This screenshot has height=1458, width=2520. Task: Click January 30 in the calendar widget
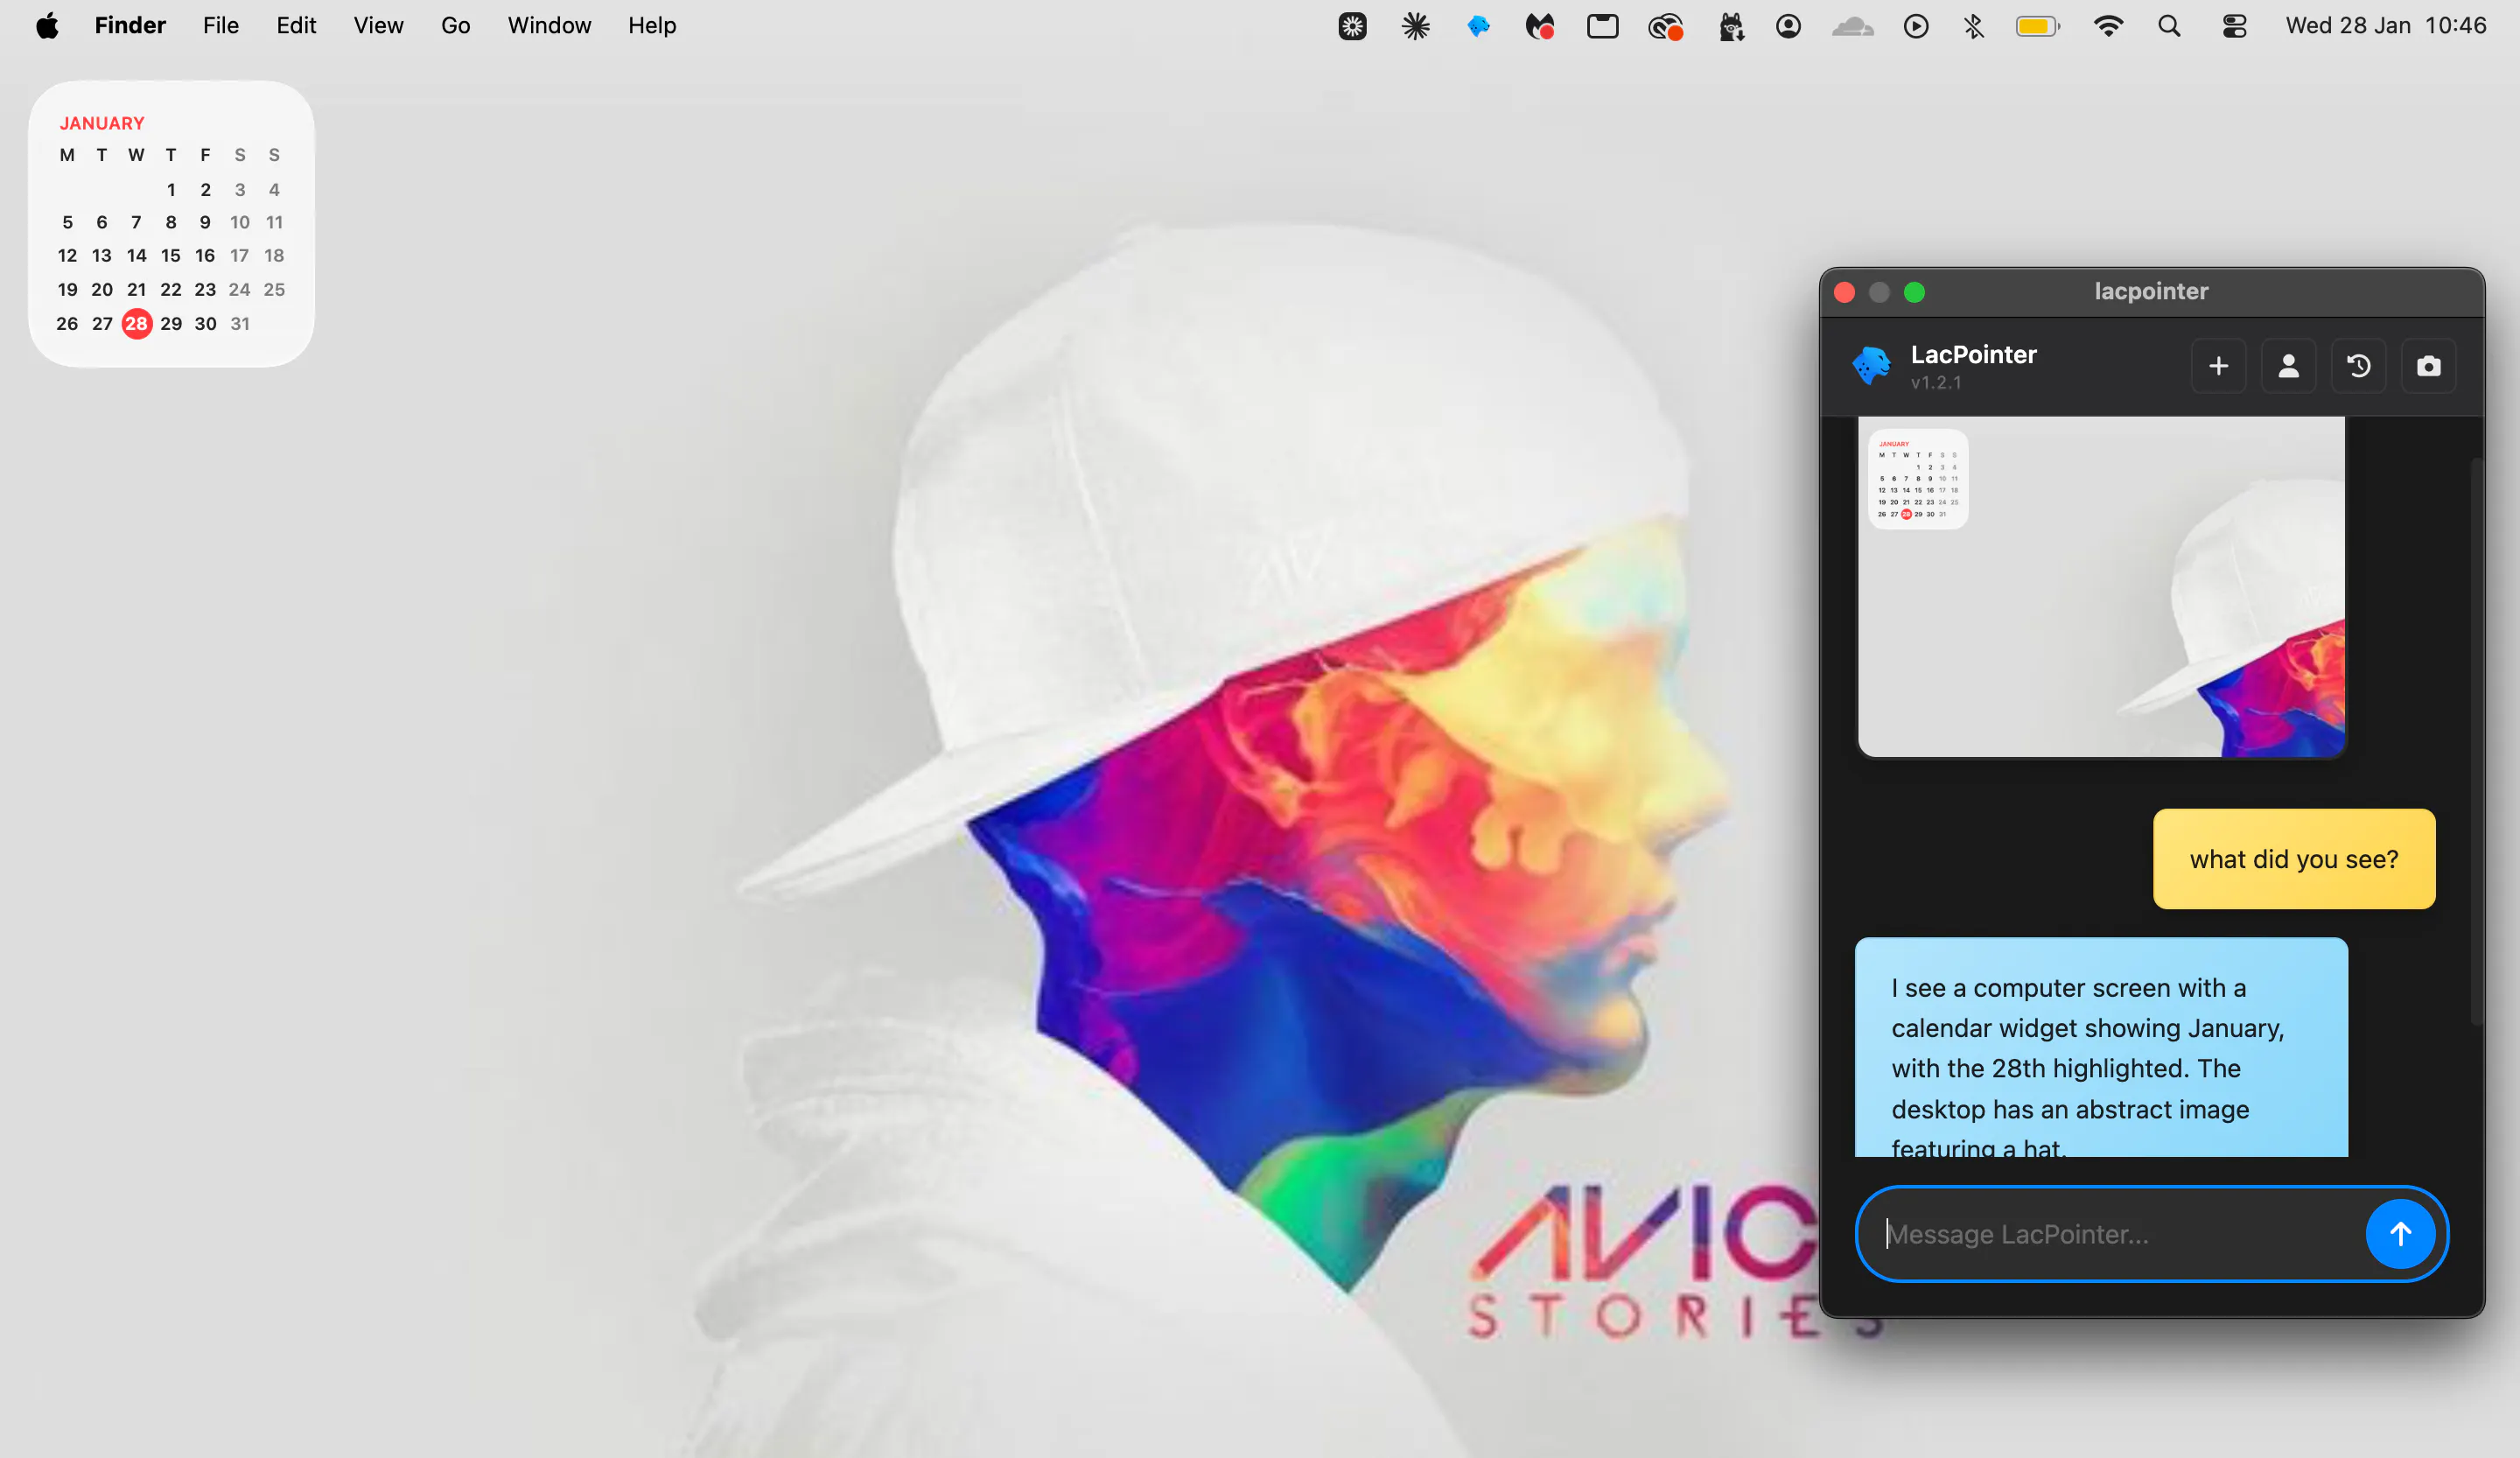[x=205, y=323]
